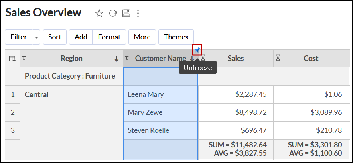This screenshot has width=353, height=163.
Task: Open the Format menu
Action: pyautogui.click(x=109, y=37)
